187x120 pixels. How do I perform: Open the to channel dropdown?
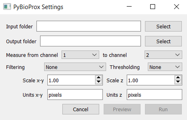tap(163, 55)
